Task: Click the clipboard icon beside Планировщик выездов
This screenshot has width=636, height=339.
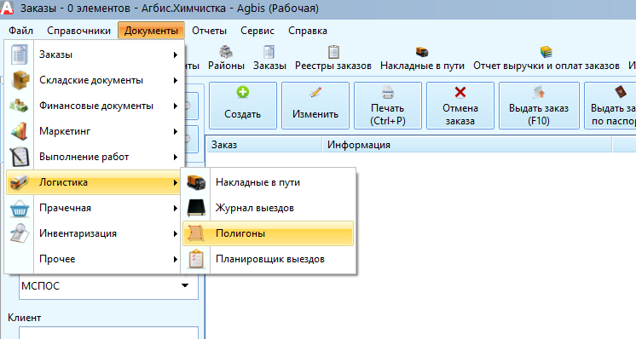Action: click(x=196, y=259)
